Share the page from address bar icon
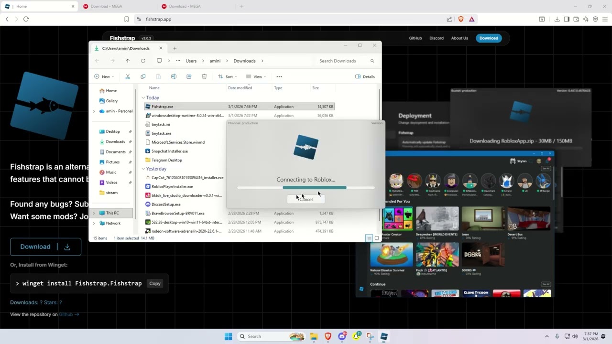This screenshot has width=612, height=344. [x=449, y=19]
